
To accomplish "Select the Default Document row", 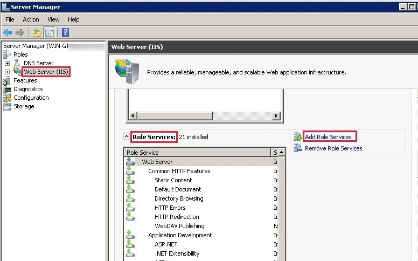I will pyautogui.click(x=178, y=189).
